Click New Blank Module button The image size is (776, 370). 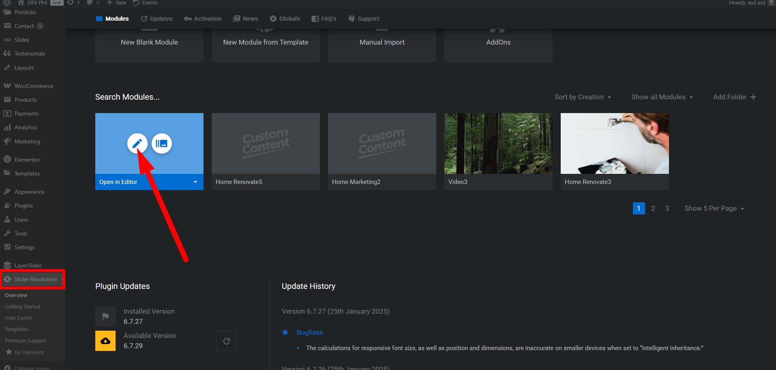pos(149,43)
